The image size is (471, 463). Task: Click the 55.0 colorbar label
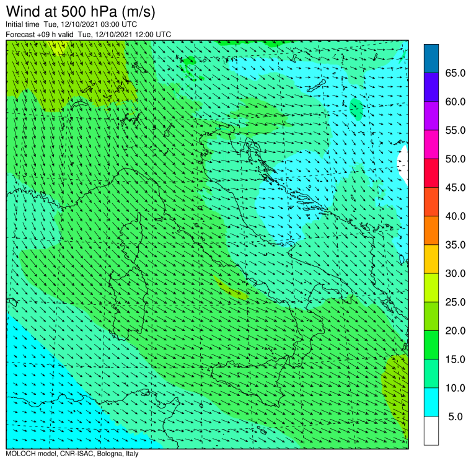455,130
